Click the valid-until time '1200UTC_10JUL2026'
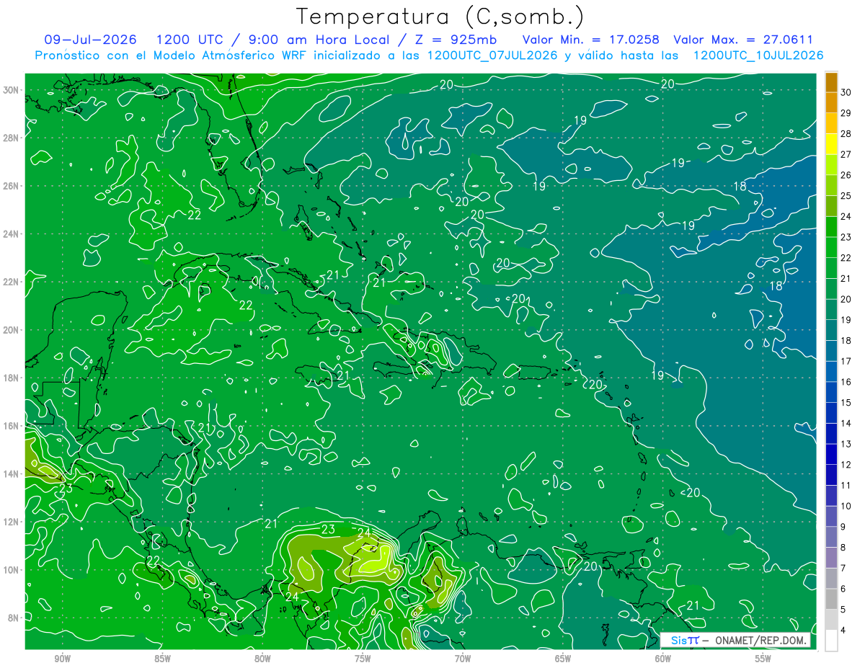Viewport: 865px width, 668px height. click(758, 55)
